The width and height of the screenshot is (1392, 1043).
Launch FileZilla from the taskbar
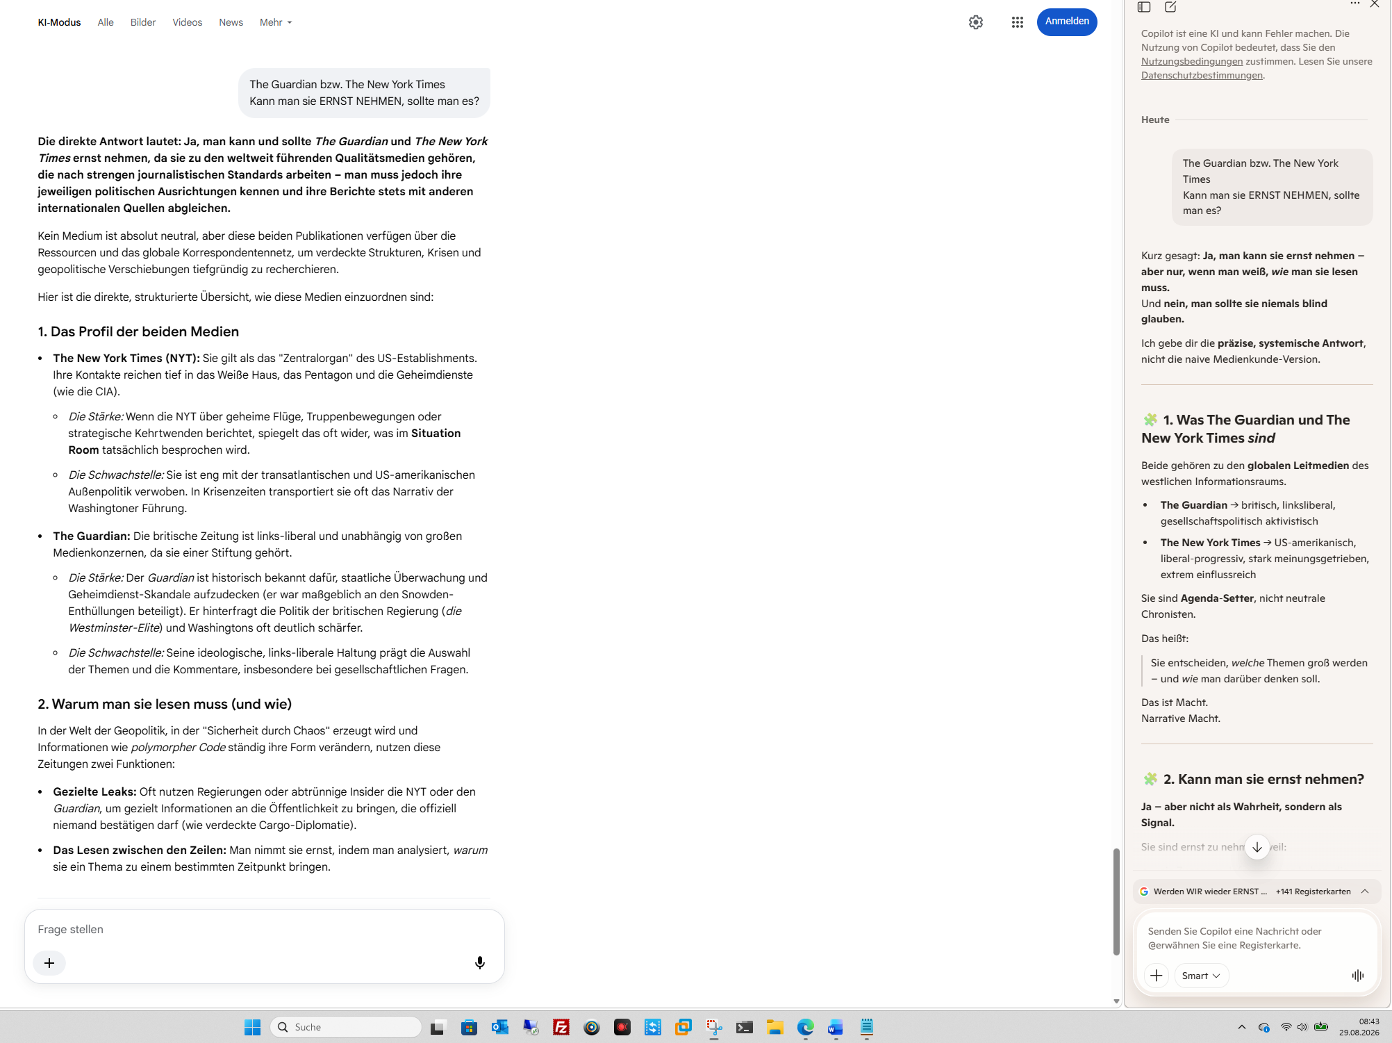[x=561, y=1027]
